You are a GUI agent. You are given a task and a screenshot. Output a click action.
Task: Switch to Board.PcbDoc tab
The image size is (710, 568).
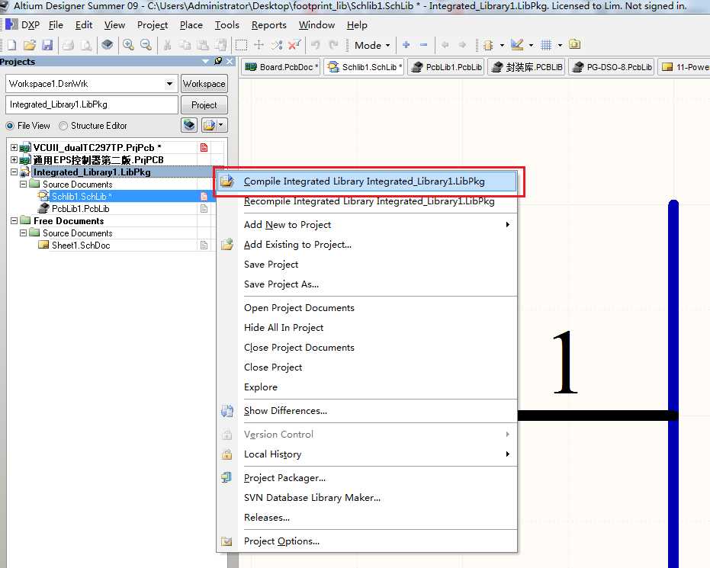[x=281, y=67]
